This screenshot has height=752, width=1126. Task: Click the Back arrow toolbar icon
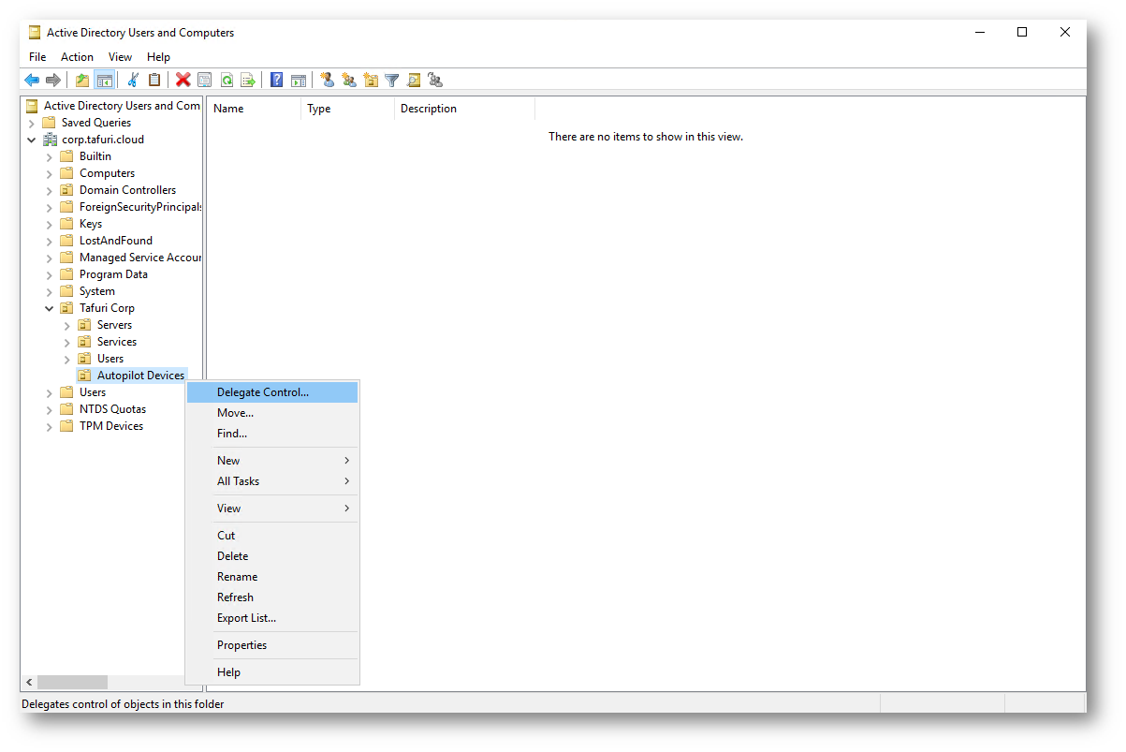tap(32, 81)
